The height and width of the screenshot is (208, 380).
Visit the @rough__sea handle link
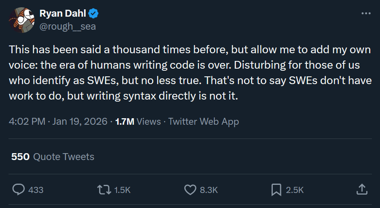(67, 27)
